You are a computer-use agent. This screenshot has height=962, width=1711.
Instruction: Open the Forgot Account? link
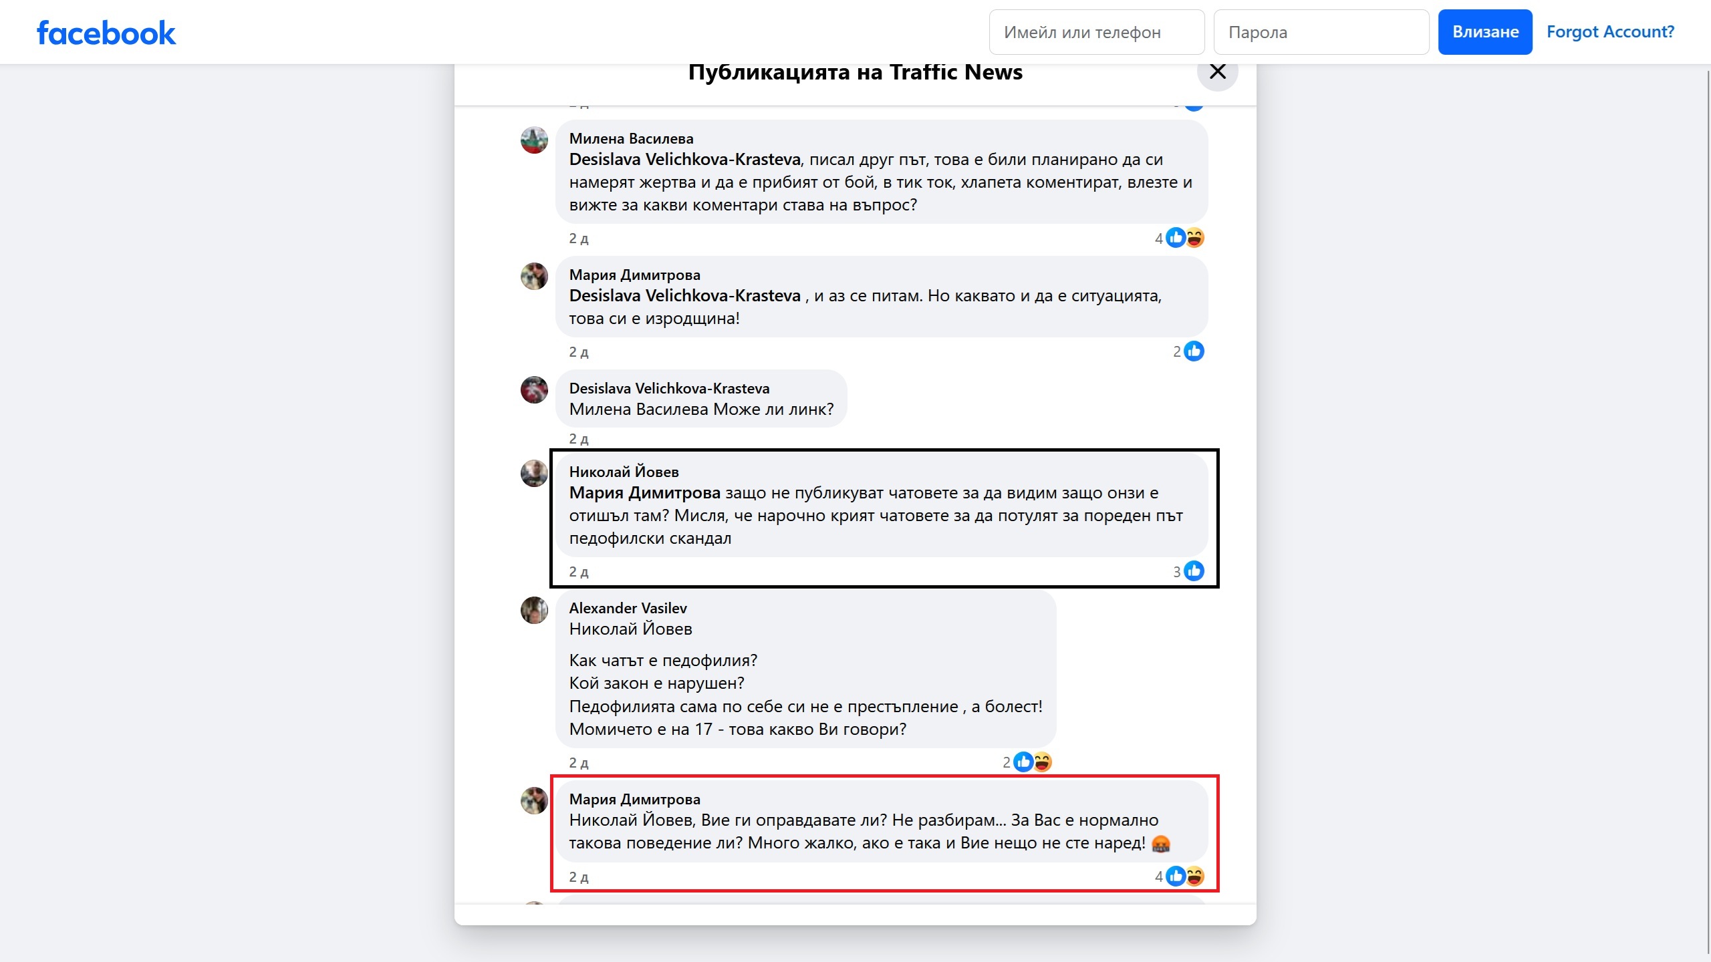pyautogui.click(x=1610, y=31)
